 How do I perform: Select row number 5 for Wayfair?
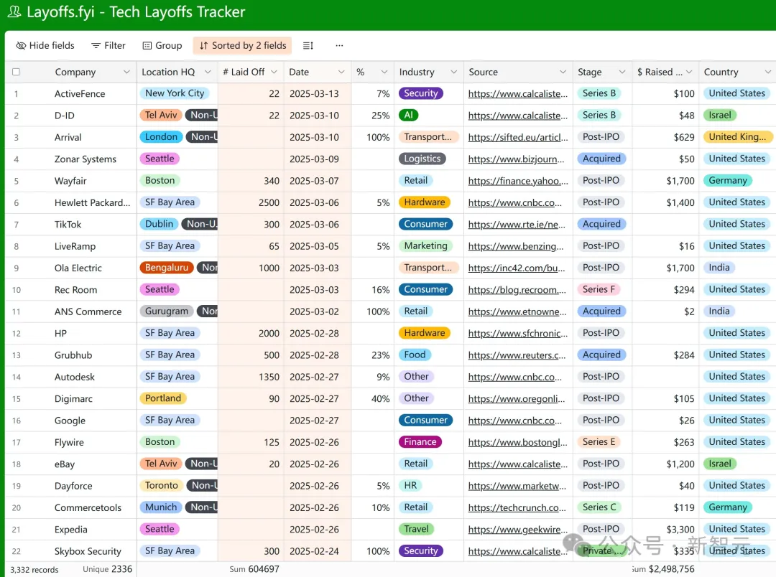17,181
